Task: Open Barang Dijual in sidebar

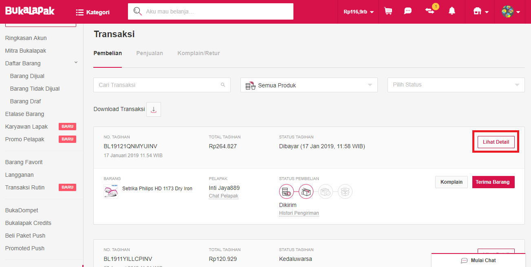Action: (27, 76)
